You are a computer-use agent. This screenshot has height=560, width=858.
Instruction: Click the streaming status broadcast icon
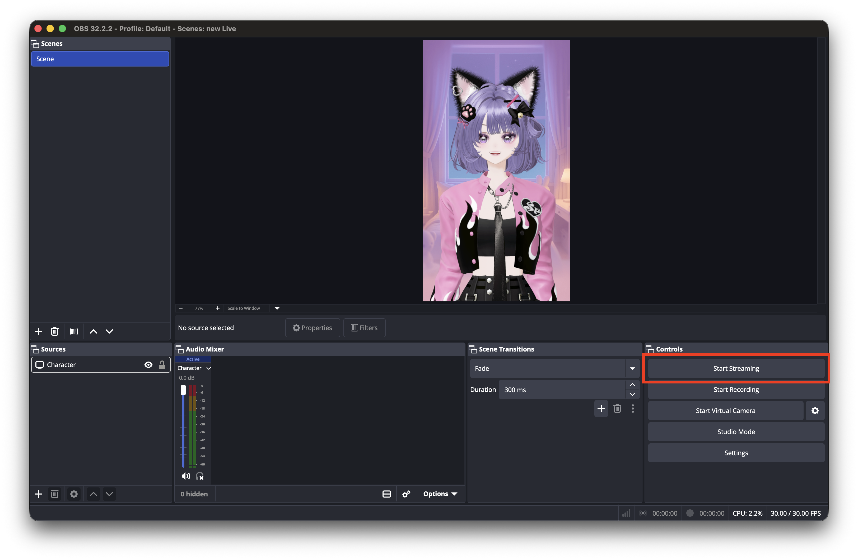point(643,513)
